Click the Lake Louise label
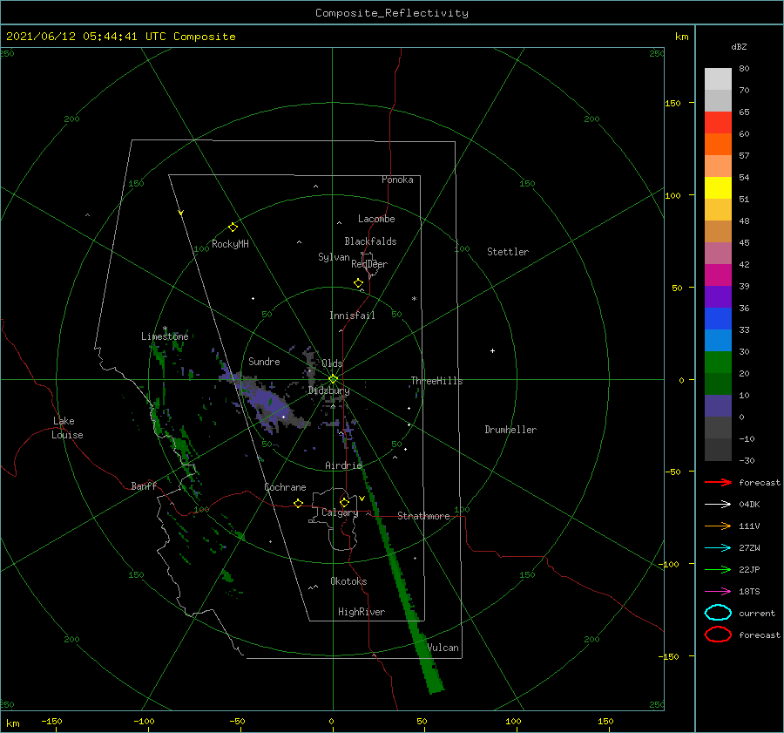The image size is (784, 733). point(67,428)
